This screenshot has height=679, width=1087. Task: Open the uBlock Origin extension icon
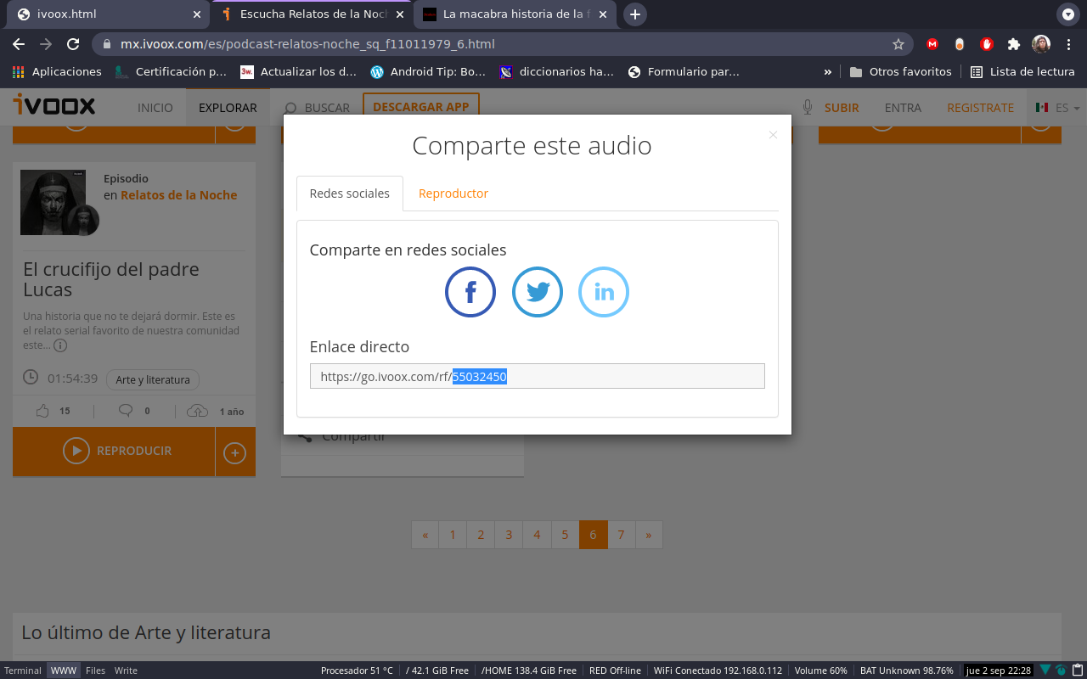[x=986, y=43]
